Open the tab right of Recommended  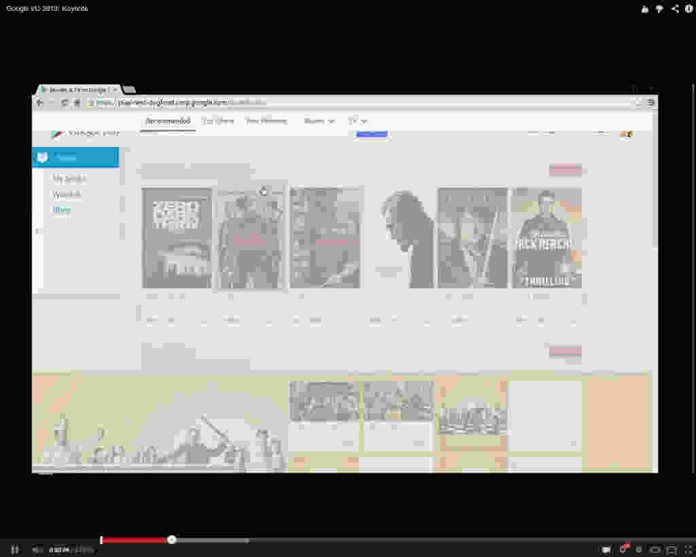217,121
